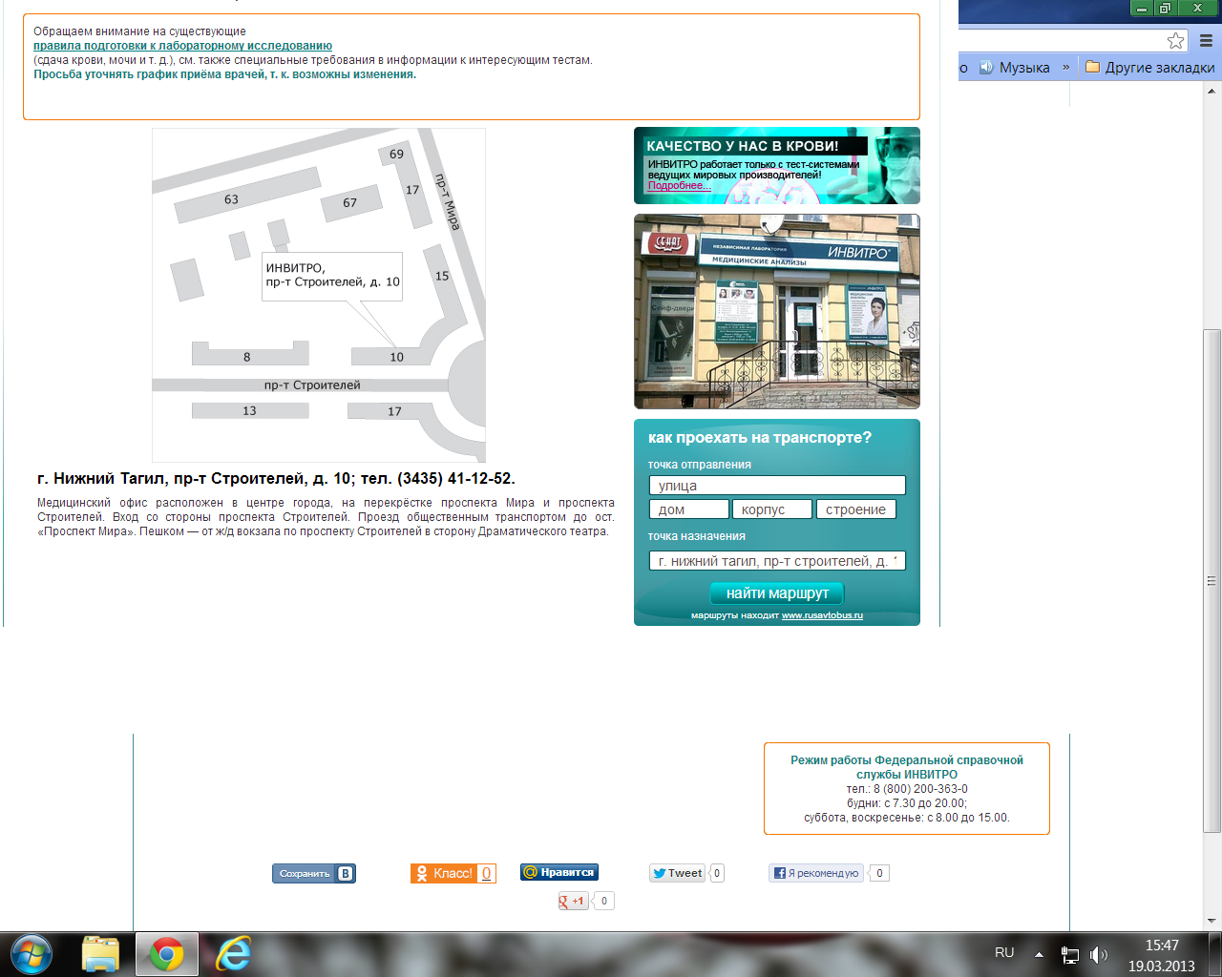The width and height of the screenshot is (1222, 977).
Task: Click the пр-т Строителей street label
Action: coord(312,385)
